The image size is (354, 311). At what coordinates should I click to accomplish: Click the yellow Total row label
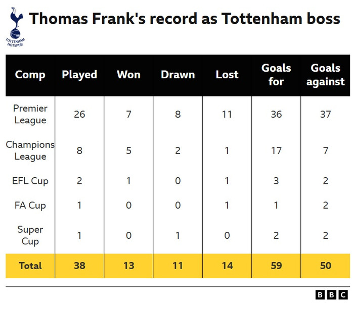[x=30, y=266]
